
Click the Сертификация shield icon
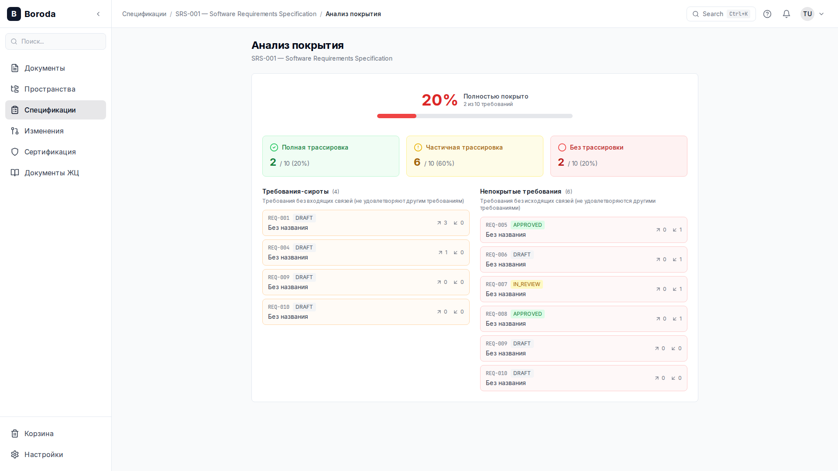tap(15, 152)
